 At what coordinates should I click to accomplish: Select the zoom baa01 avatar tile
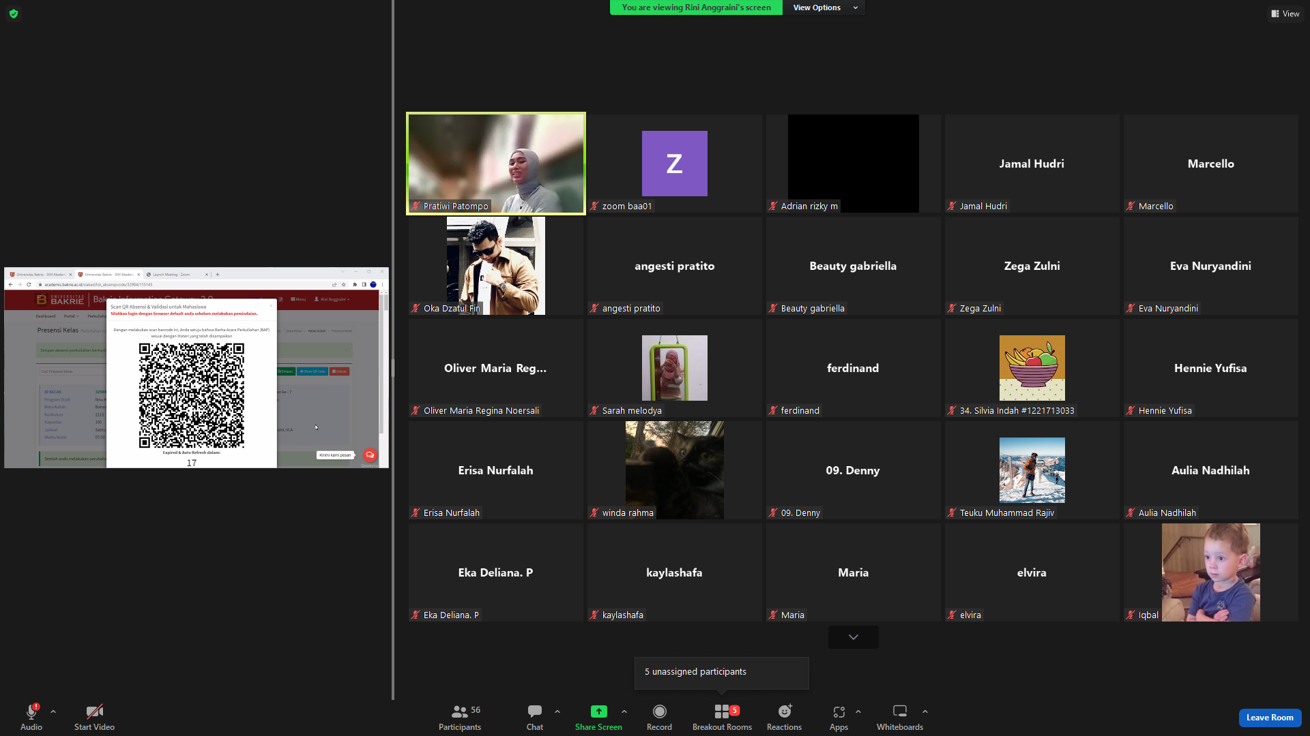tap(675, 164)
